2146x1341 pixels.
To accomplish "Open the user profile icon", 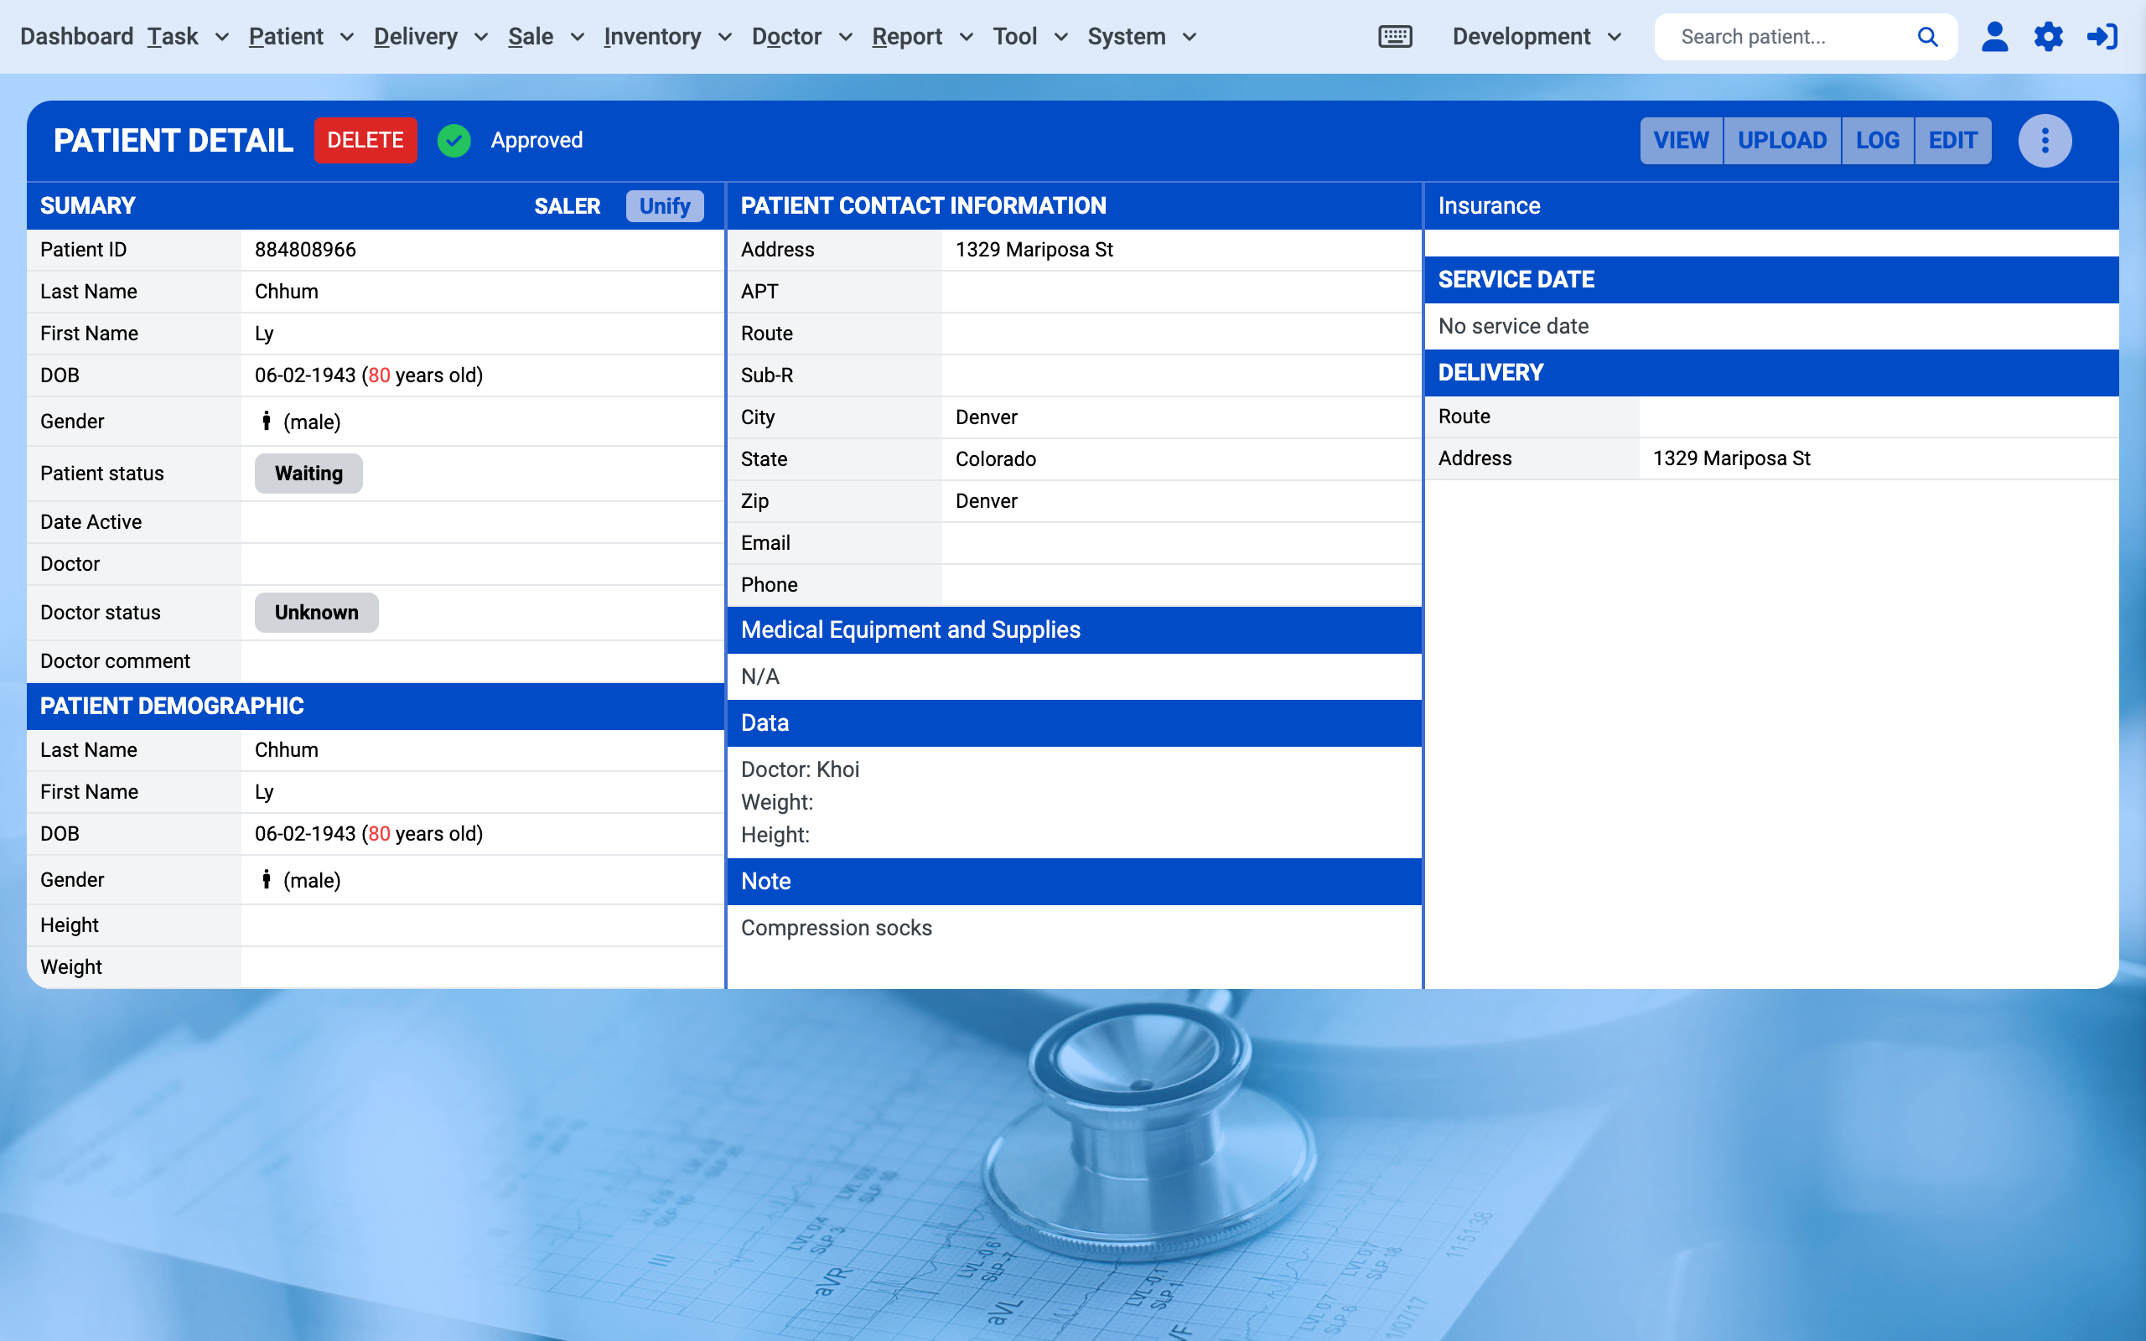I will click(1994, 36).
